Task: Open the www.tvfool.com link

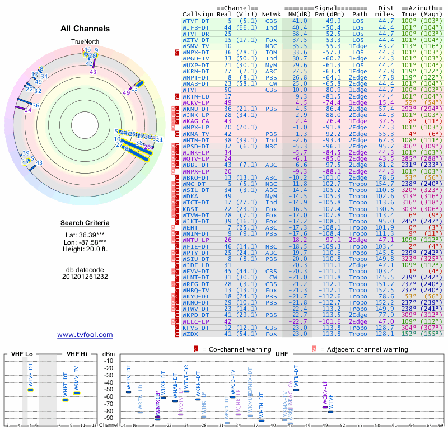Action: point(85,335)
